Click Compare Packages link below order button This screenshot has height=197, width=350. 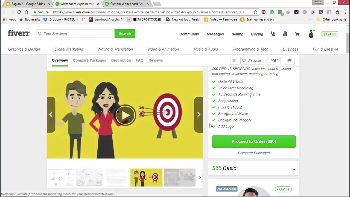click(254, 153)
